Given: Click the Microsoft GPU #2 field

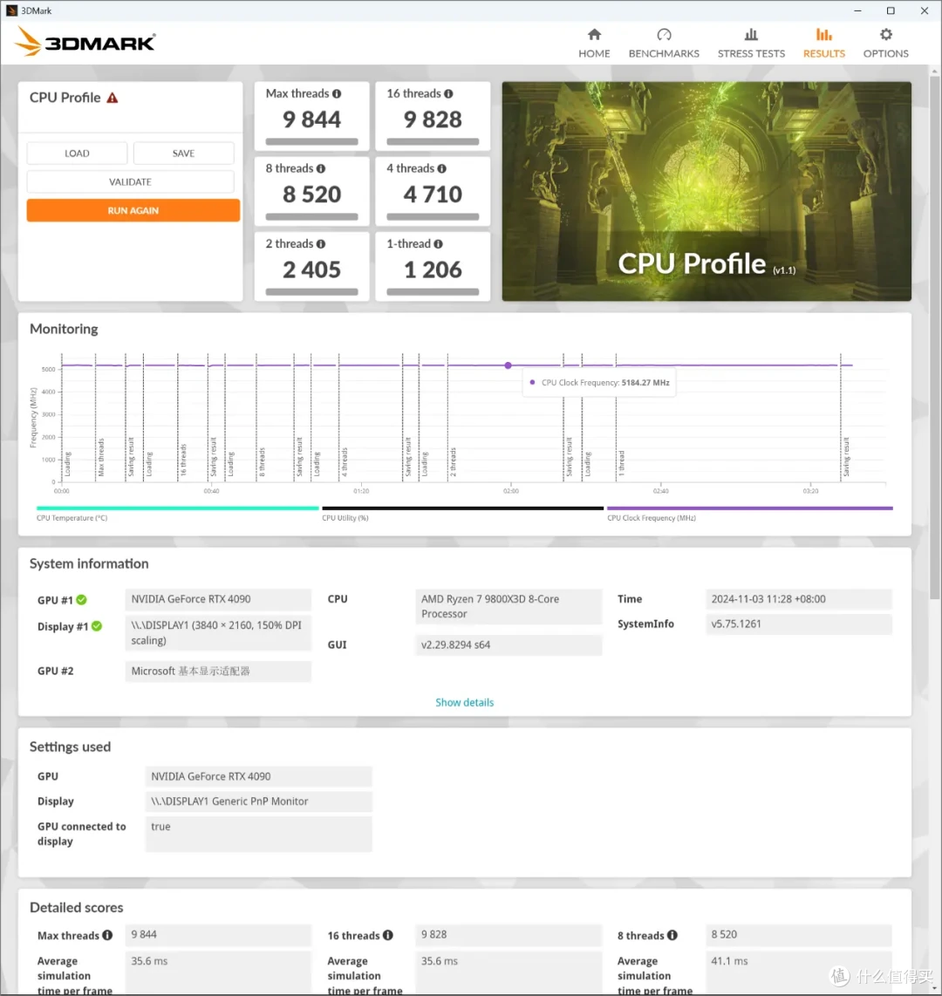Looking at the screenshot, I should tap(218, 672).
